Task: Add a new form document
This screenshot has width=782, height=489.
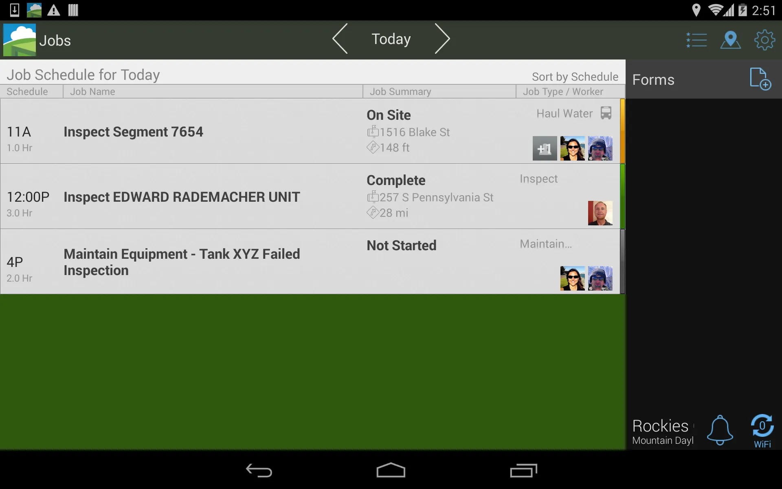Action: click(x=760, y=79)
